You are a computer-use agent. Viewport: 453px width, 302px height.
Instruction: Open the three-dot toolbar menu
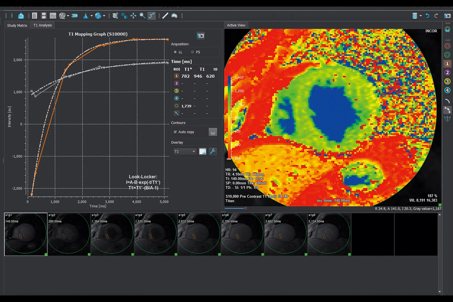point(12,16)
